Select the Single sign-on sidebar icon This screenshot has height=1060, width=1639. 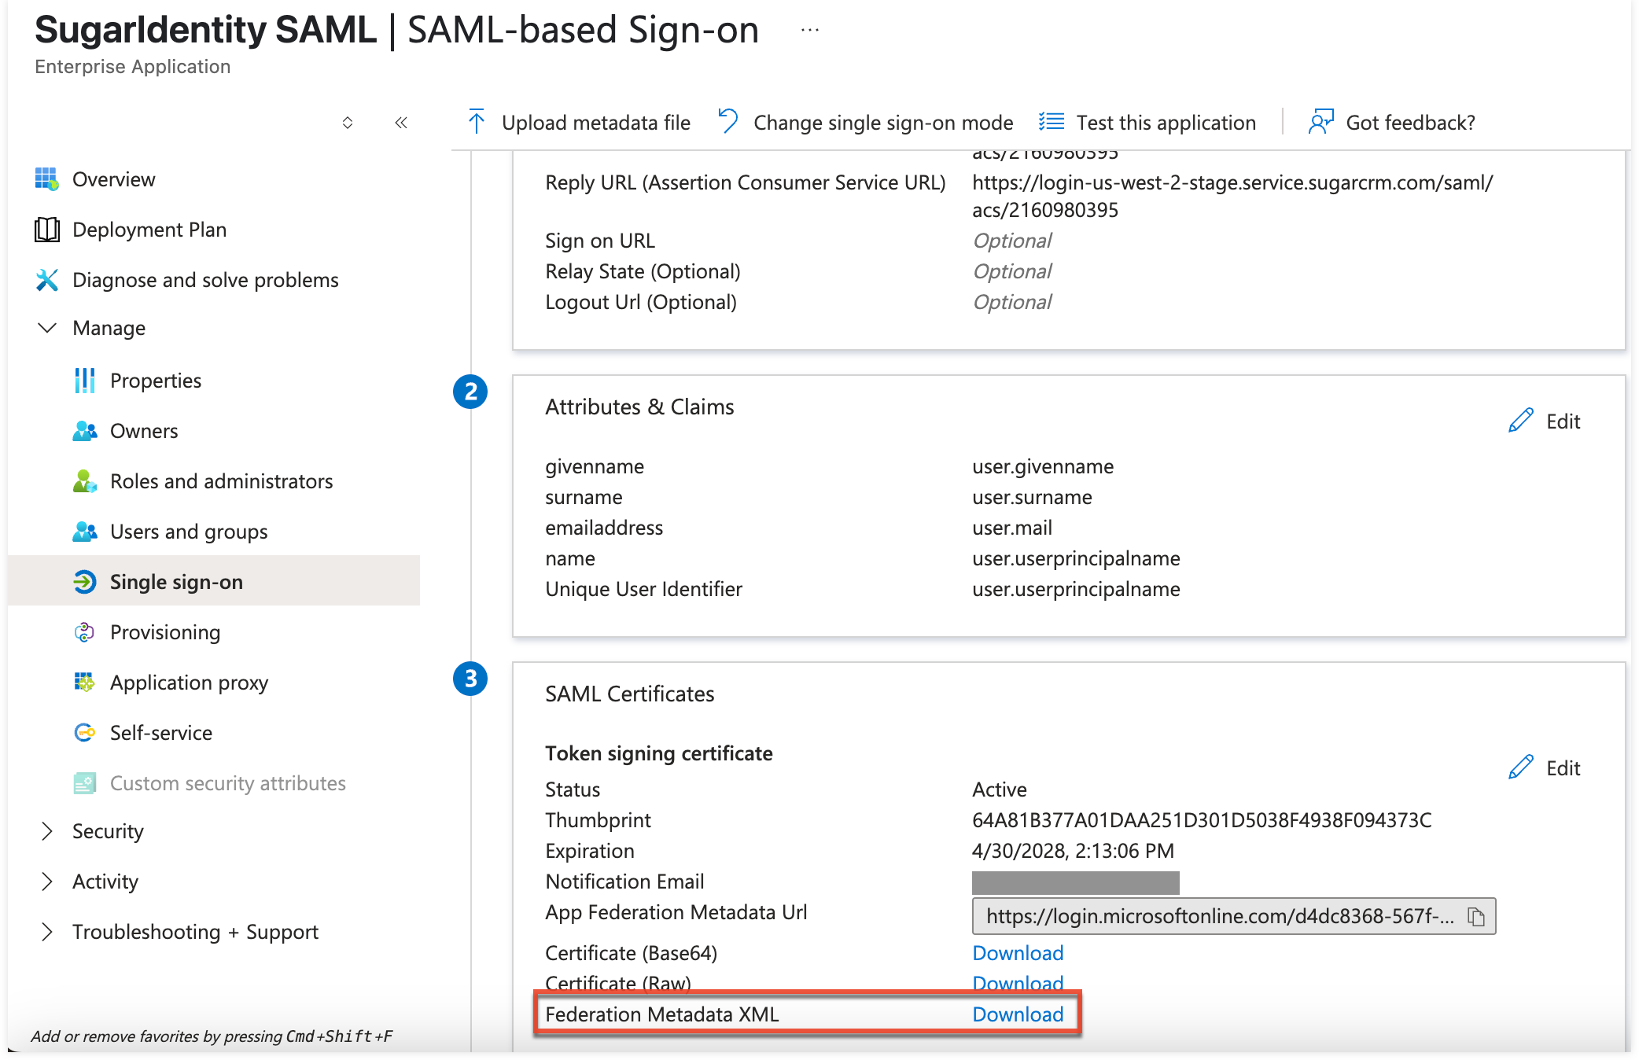(84, 582)
